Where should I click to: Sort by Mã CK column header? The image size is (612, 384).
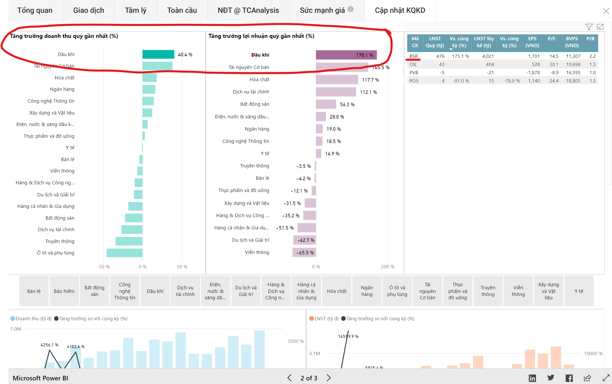pos(415,42)
